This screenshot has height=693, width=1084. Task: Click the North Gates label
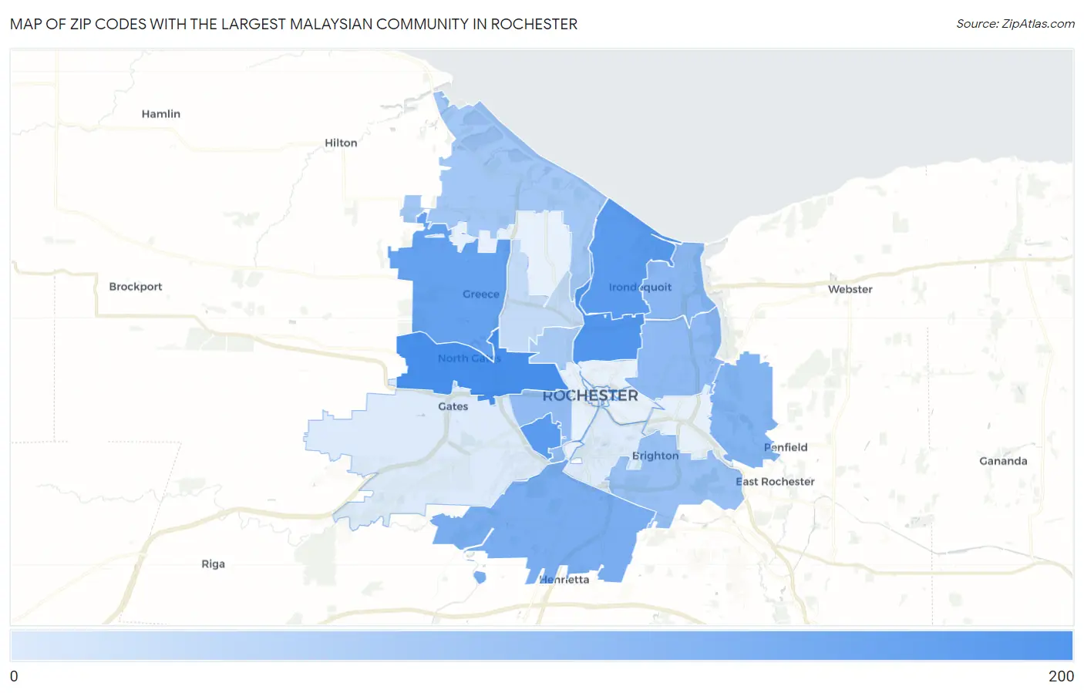pyautogui.click(x=470, y=358)
